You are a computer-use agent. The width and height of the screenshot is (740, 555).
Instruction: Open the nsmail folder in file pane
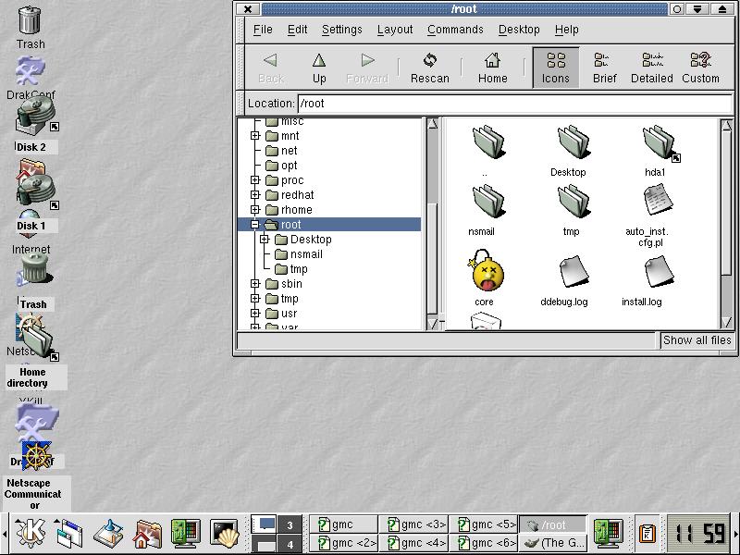click(x=487, y=202)
